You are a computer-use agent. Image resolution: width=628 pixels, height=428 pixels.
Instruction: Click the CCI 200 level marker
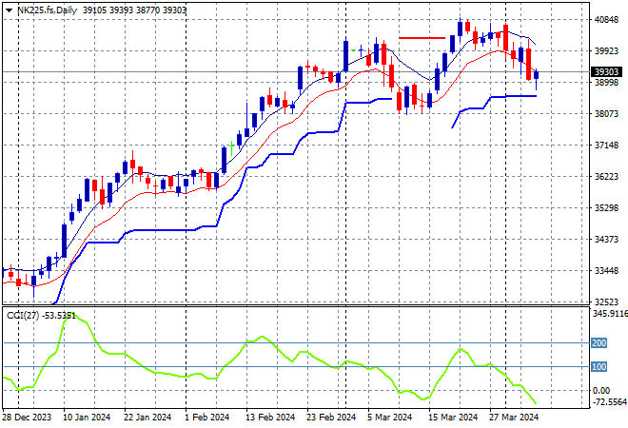coord(599,343)
